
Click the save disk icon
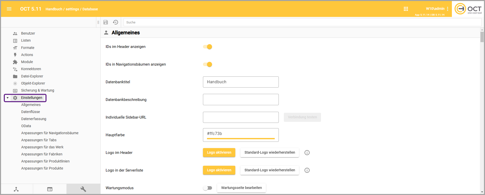[106, 22]
